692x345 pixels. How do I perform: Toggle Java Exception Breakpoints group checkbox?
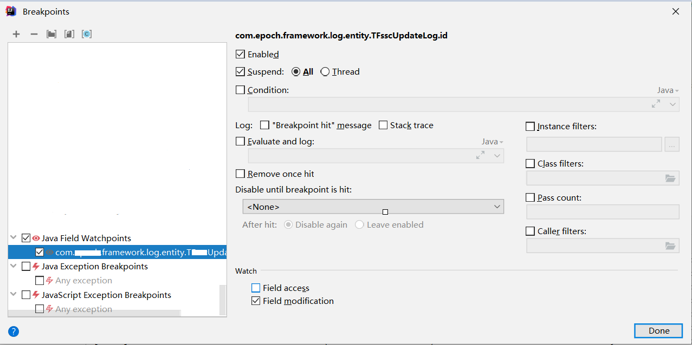click(25, 267)
